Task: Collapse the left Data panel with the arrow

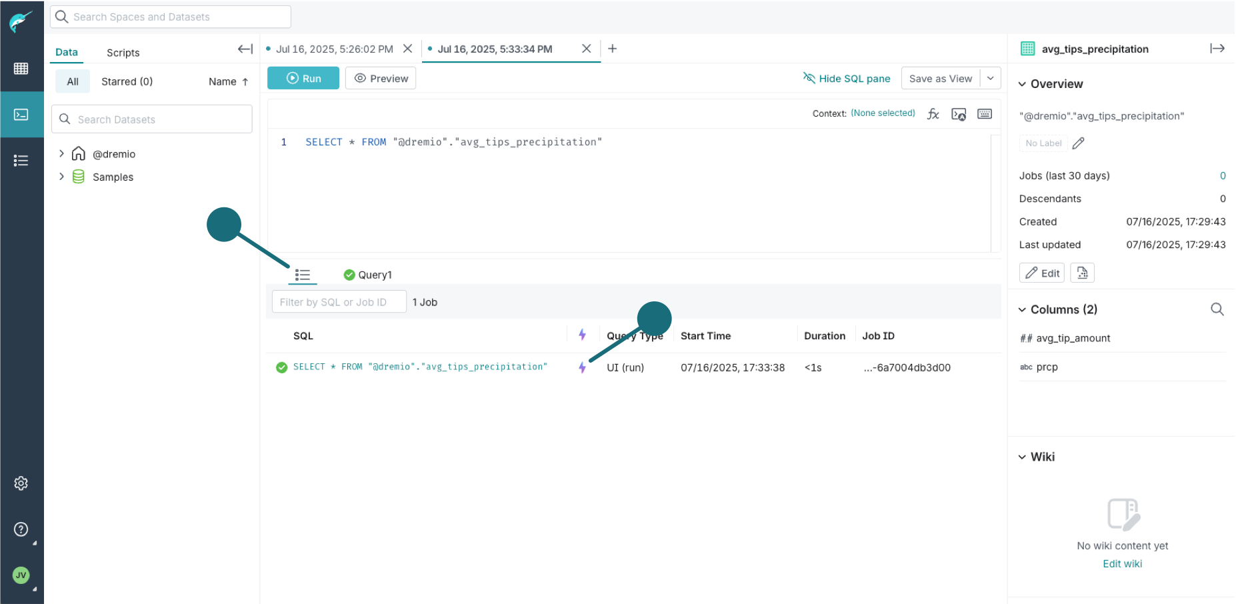Action: click(245, 49)
